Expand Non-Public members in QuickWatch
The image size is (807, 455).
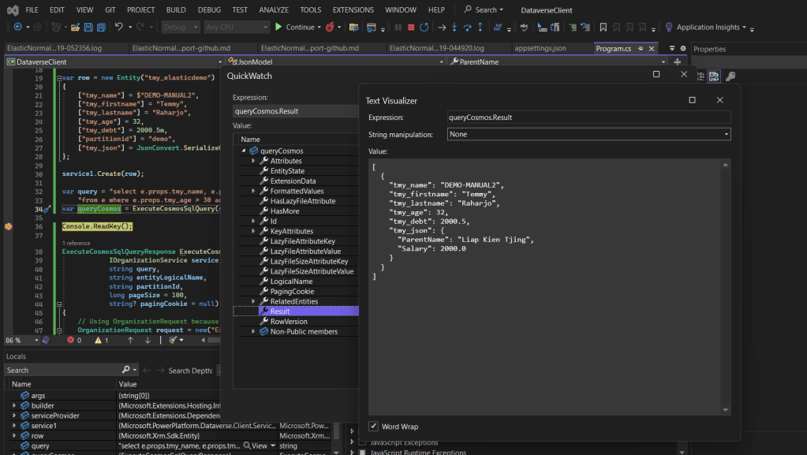pos(253,331)
